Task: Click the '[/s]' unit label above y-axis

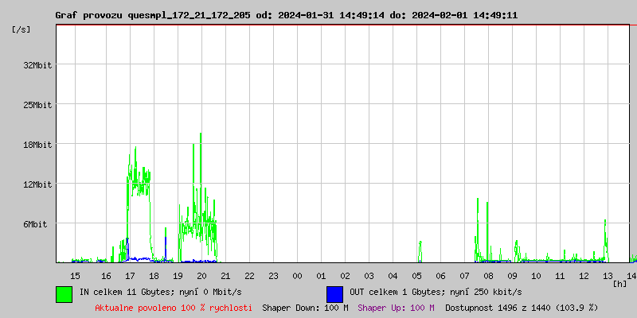Action: point(21,29)
